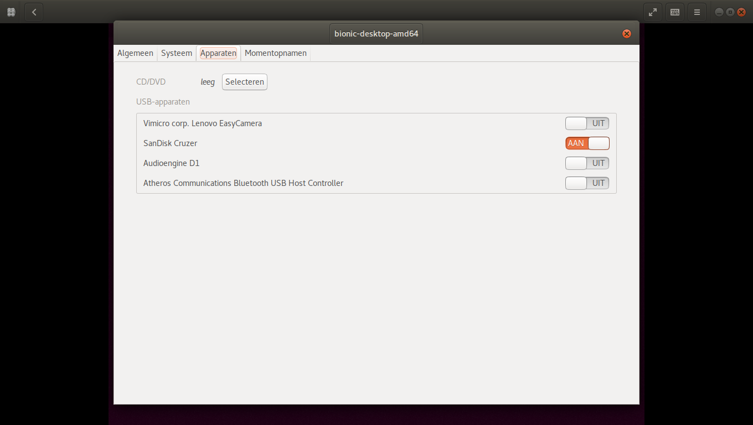Select the Apparaten tab
This screenshot has height=425, width=753.
[218, 53]
